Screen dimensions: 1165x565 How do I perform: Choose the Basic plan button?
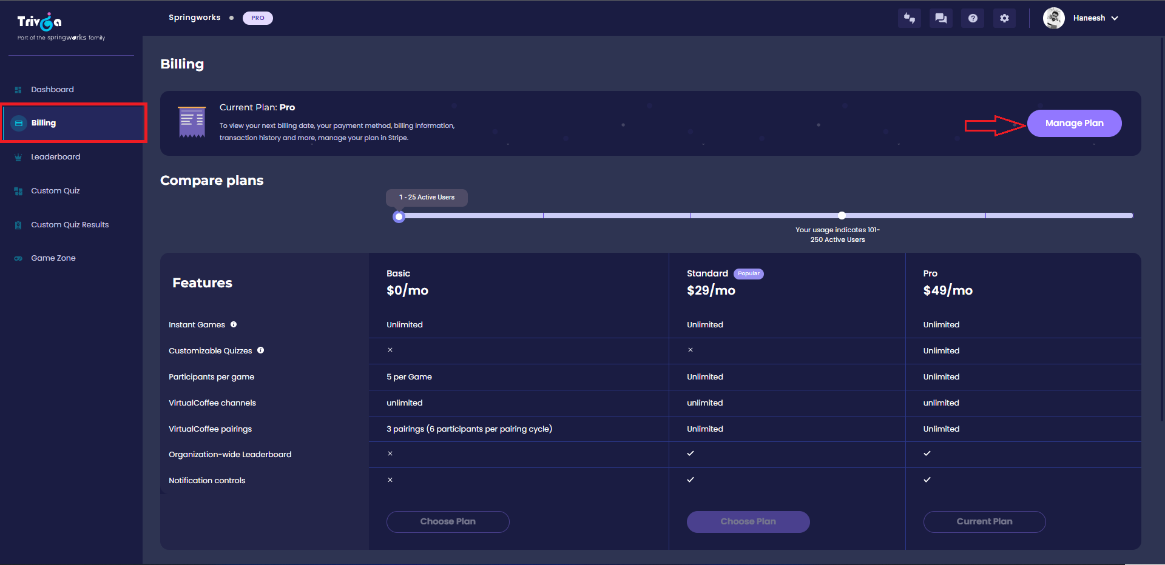pos(448,522)
